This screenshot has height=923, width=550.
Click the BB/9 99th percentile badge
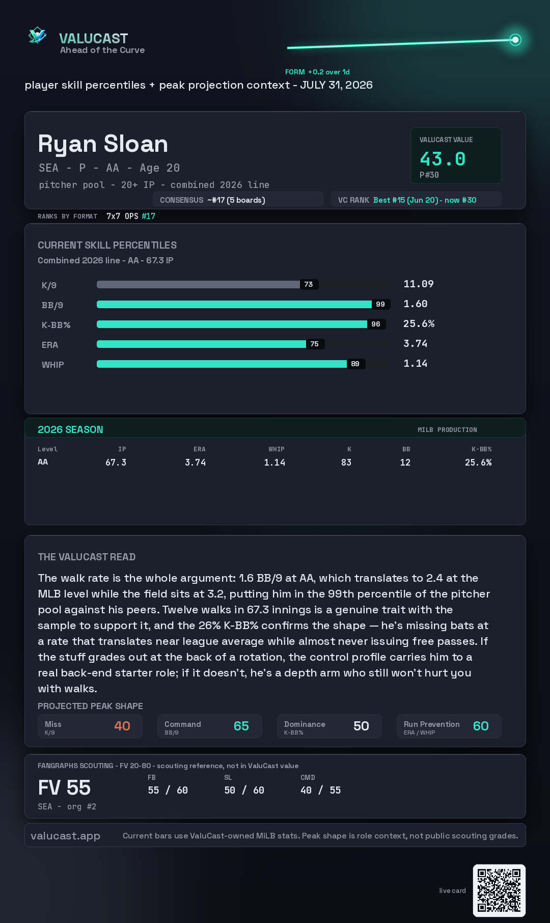[380, 304]
